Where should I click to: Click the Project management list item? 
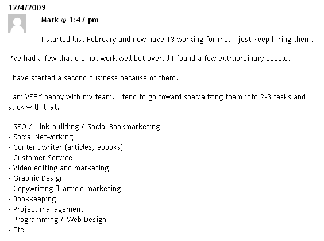pyautogui.click(x=46, y=209)
